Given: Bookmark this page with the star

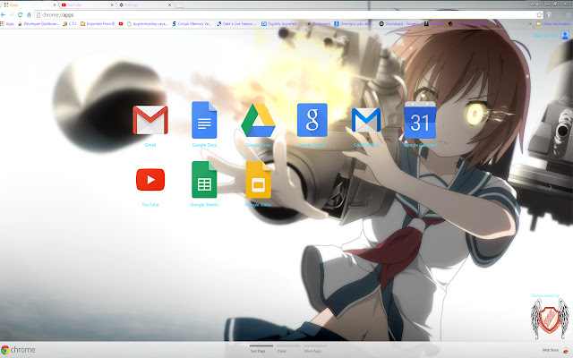Looking at the screenshot, I should 539,14.
